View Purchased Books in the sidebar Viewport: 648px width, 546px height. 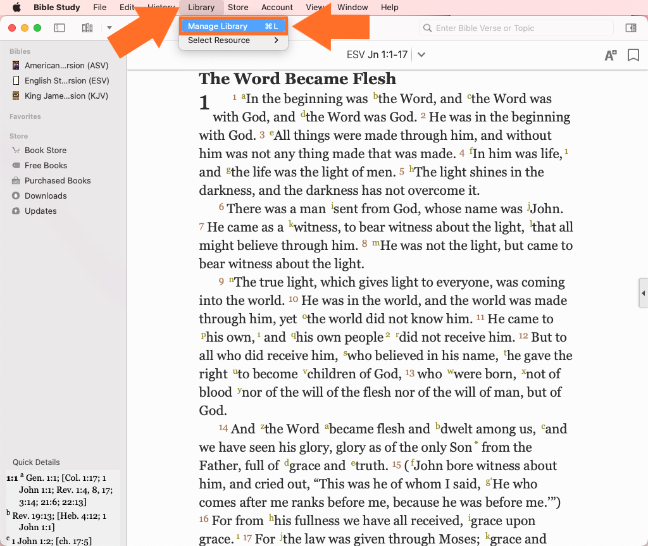pyautogui.click(x=57, y=180)
